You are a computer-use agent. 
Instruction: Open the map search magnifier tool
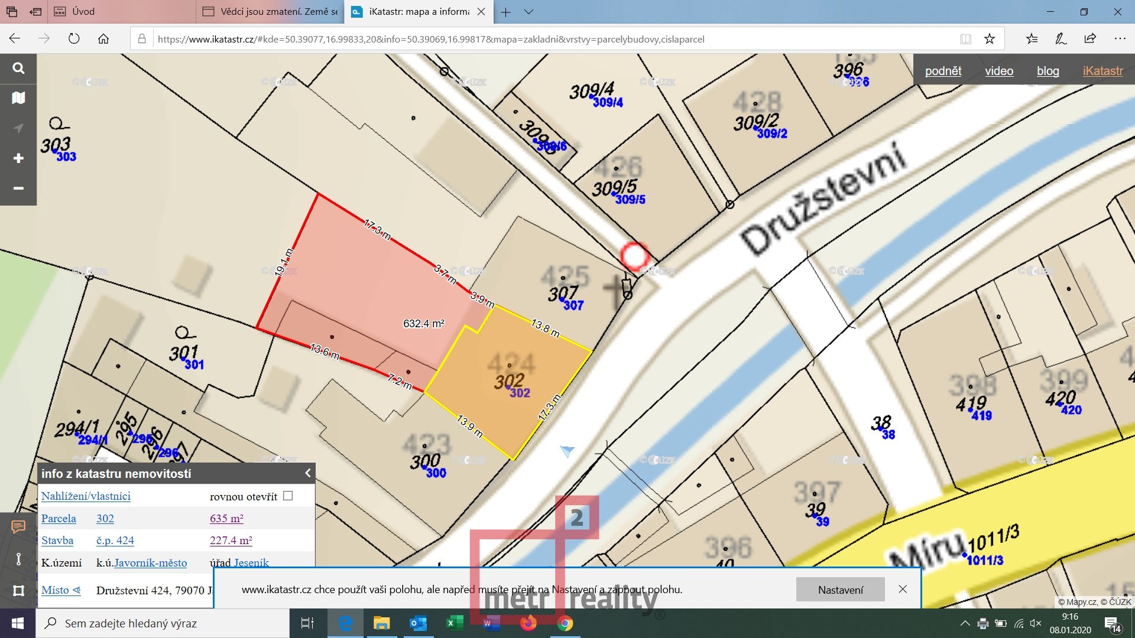18,69
